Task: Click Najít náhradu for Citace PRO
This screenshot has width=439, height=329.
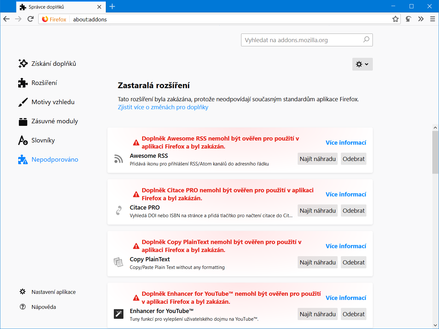Action: (317, 211)
